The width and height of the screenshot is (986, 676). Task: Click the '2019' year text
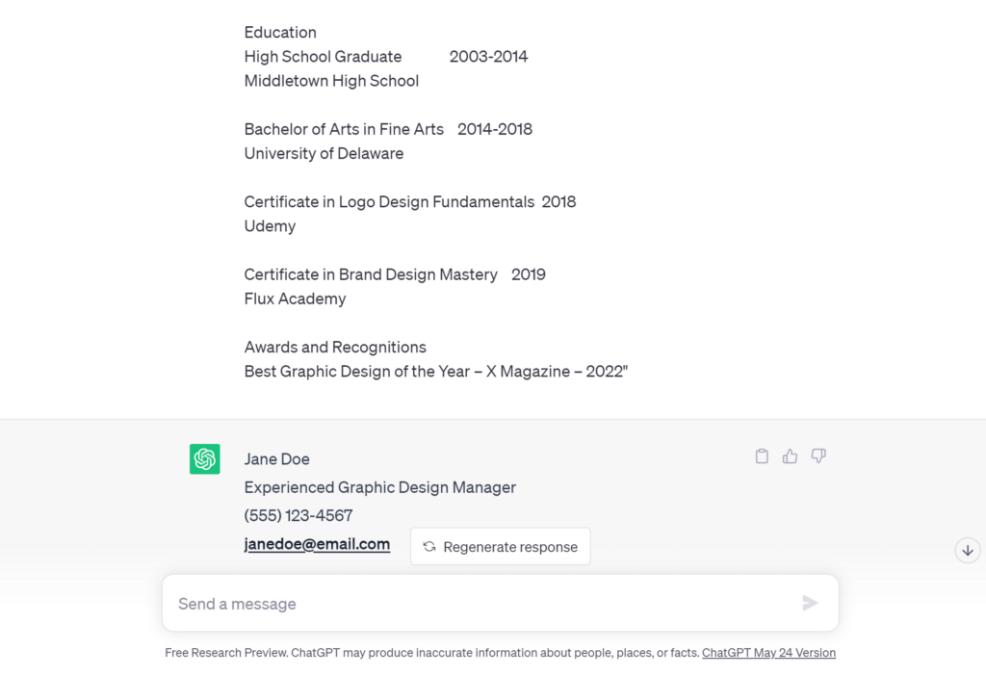(529, 274)
